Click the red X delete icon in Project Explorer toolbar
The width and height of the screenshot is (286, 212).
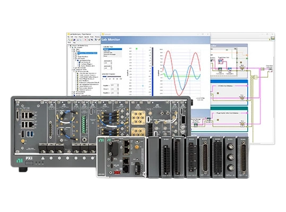(85, 40)
